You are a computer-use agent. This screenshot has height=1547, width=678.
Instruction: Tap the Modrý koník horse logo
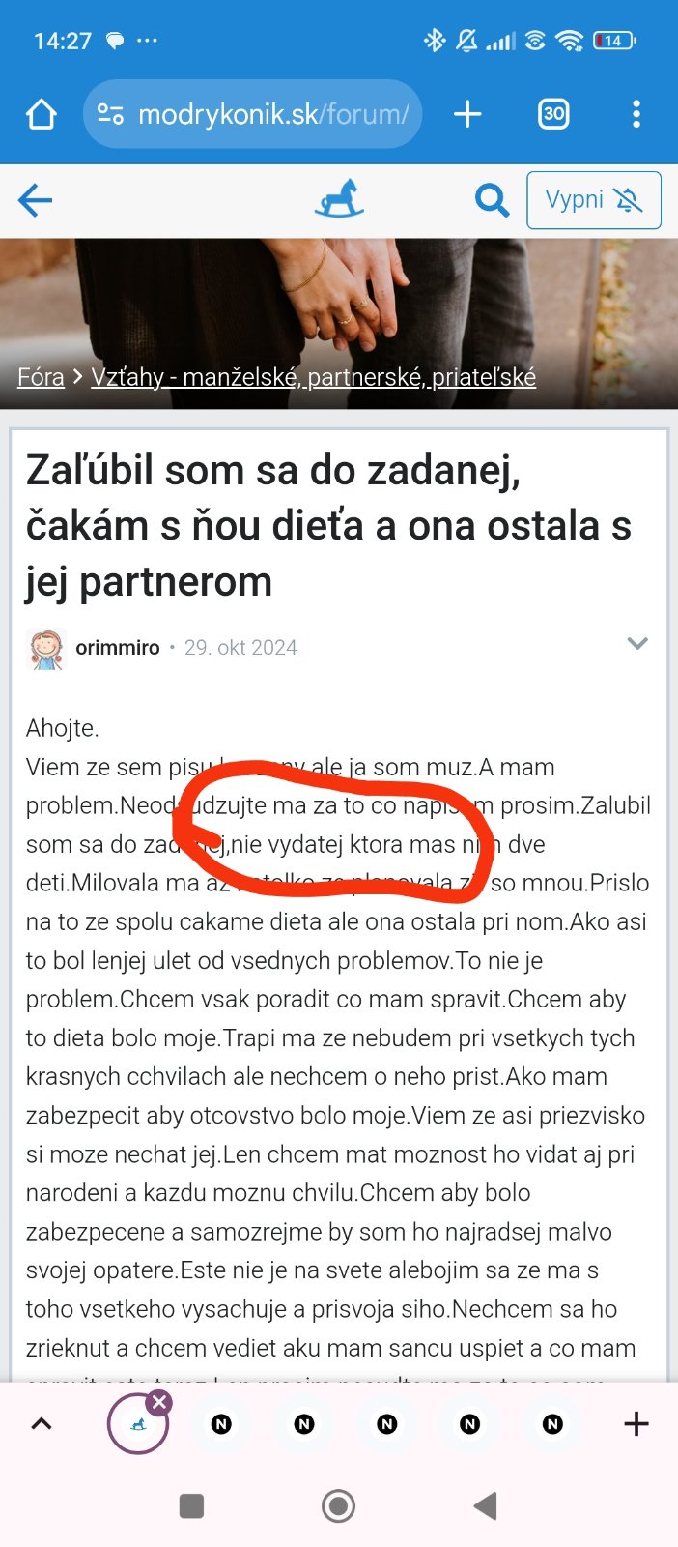pyautogui.click(x=339, y=198)
